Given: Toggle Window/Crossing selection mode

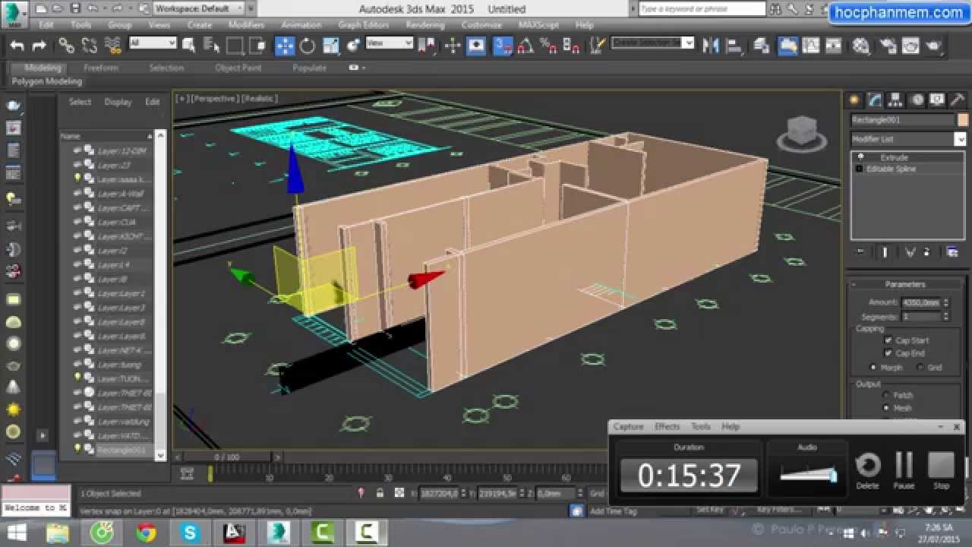Looking at the screenshot, I should 257,46.
